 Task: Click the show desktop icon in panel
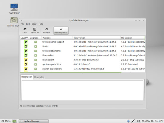pyautogui.click(x=14, y=121)
